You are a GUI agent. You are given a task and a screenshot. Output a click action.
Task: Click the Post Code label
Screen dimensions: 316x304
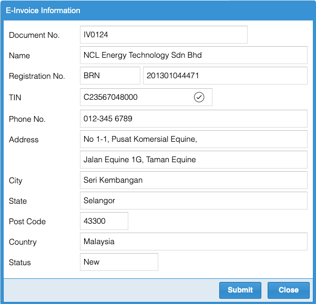(27, 222)
